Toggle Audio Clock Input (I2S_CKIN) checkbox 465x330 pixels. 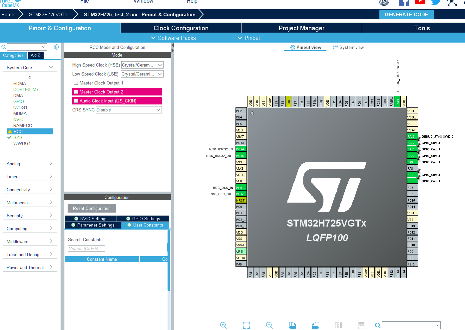pos(76,101)
